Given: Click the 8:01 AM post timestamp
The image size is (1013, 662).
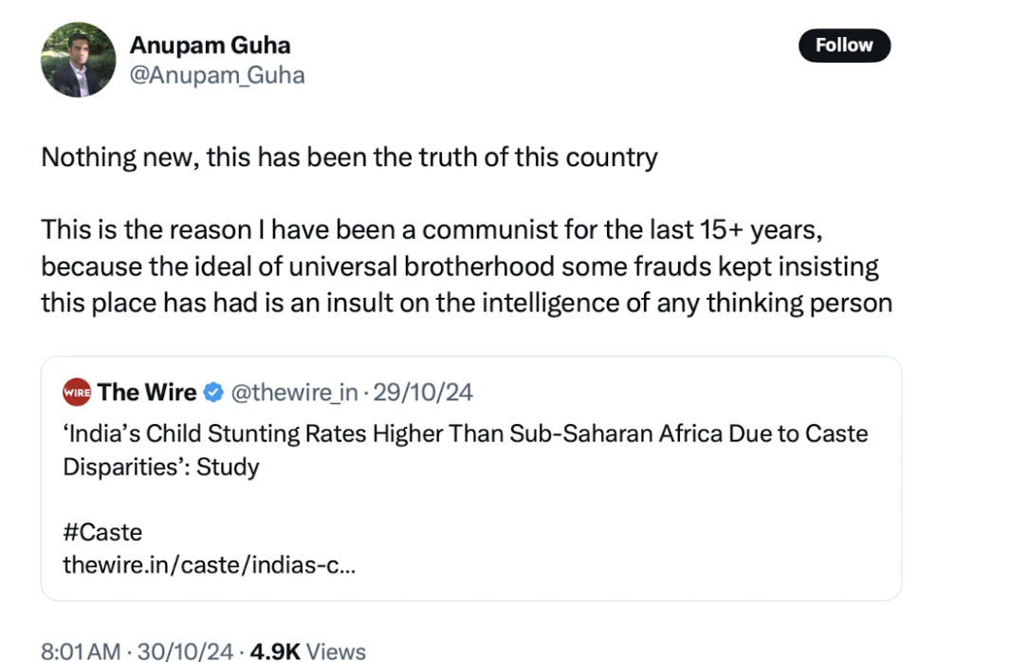Looking at the screenshot, I should click(81, 651).
